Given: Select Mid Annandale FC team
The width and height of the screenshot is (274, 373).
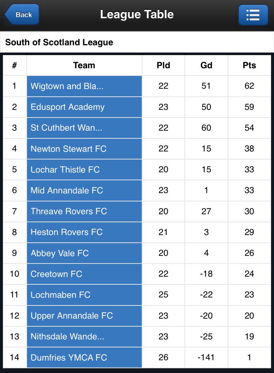Looking at the screenshot, I should pyautogui.click(x=84, y=191).
